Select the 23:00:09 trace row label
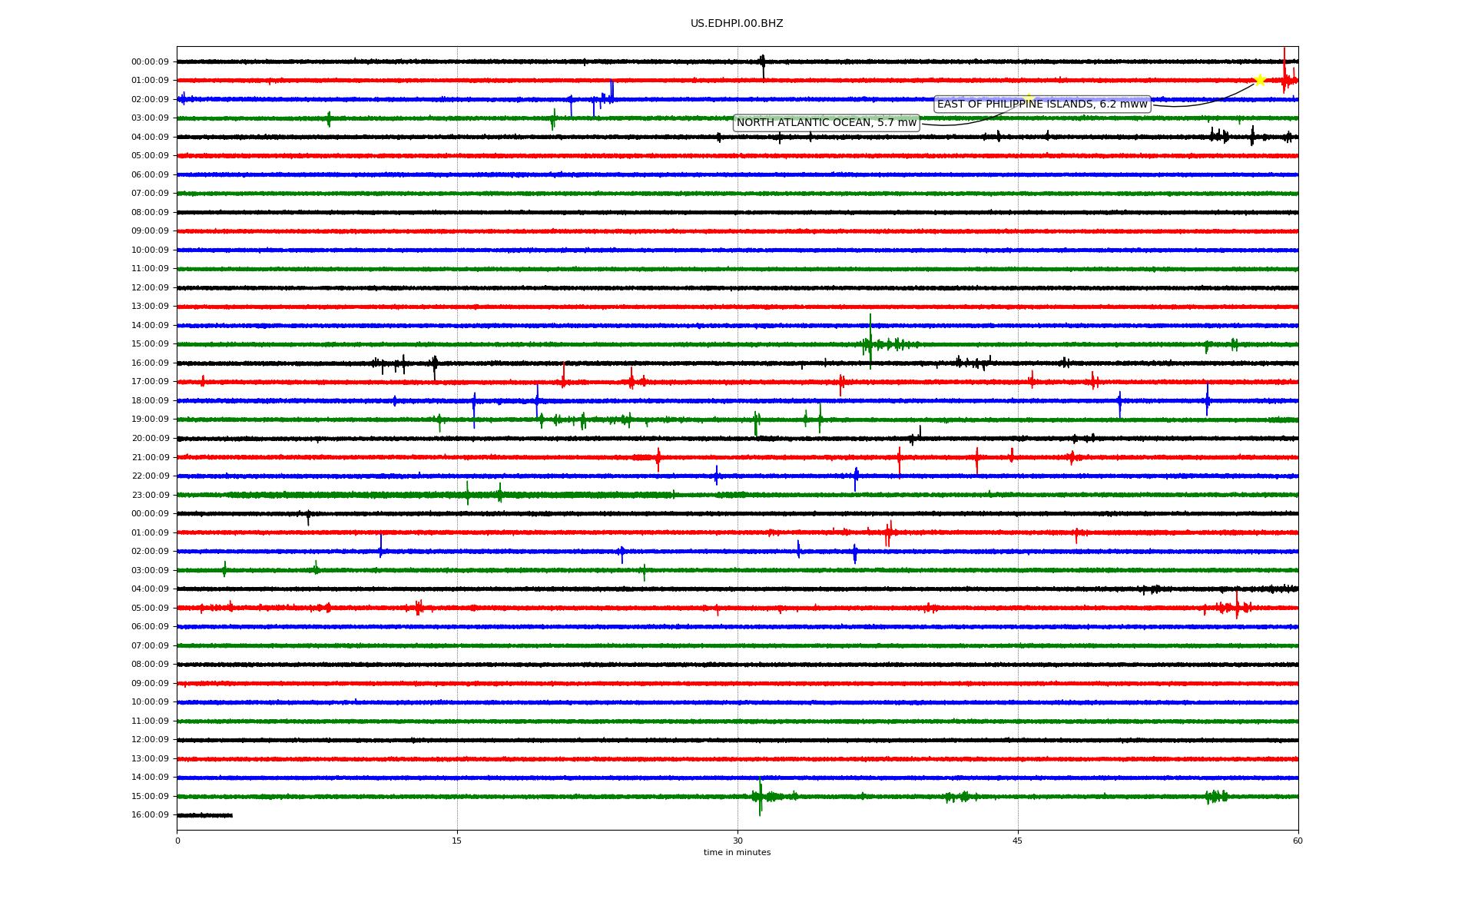1475x922 pixels. 150,496
